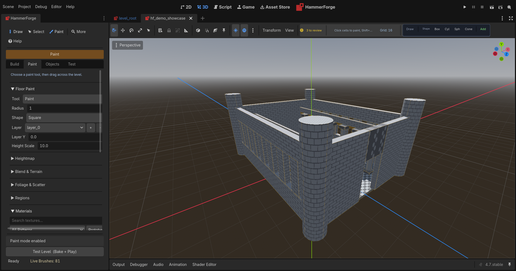Pin the bottom panel icon

[x=510, y=265]
